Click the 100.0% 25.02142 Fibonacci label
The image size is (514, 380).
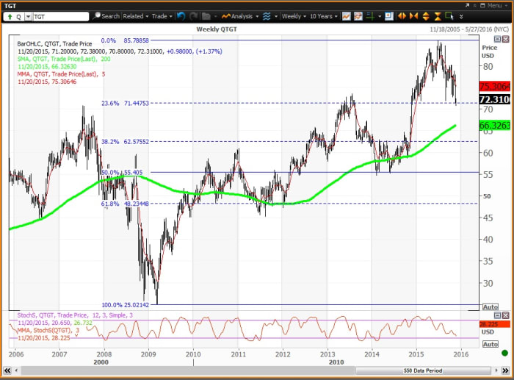[126, 305]
